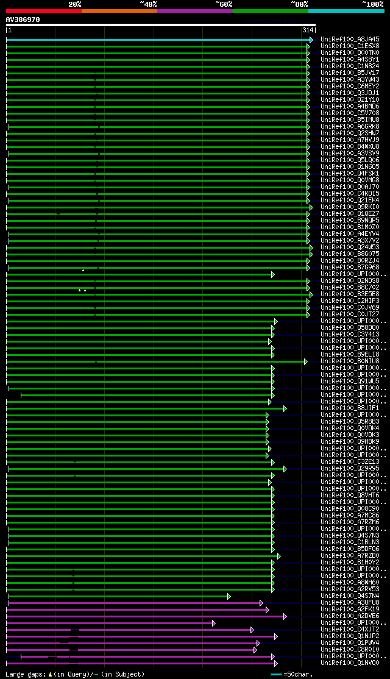The height and width of the screenshot is (679, 390).
Task: Select the UniRef100_A7MC86 label
Action: pos(350,516)
